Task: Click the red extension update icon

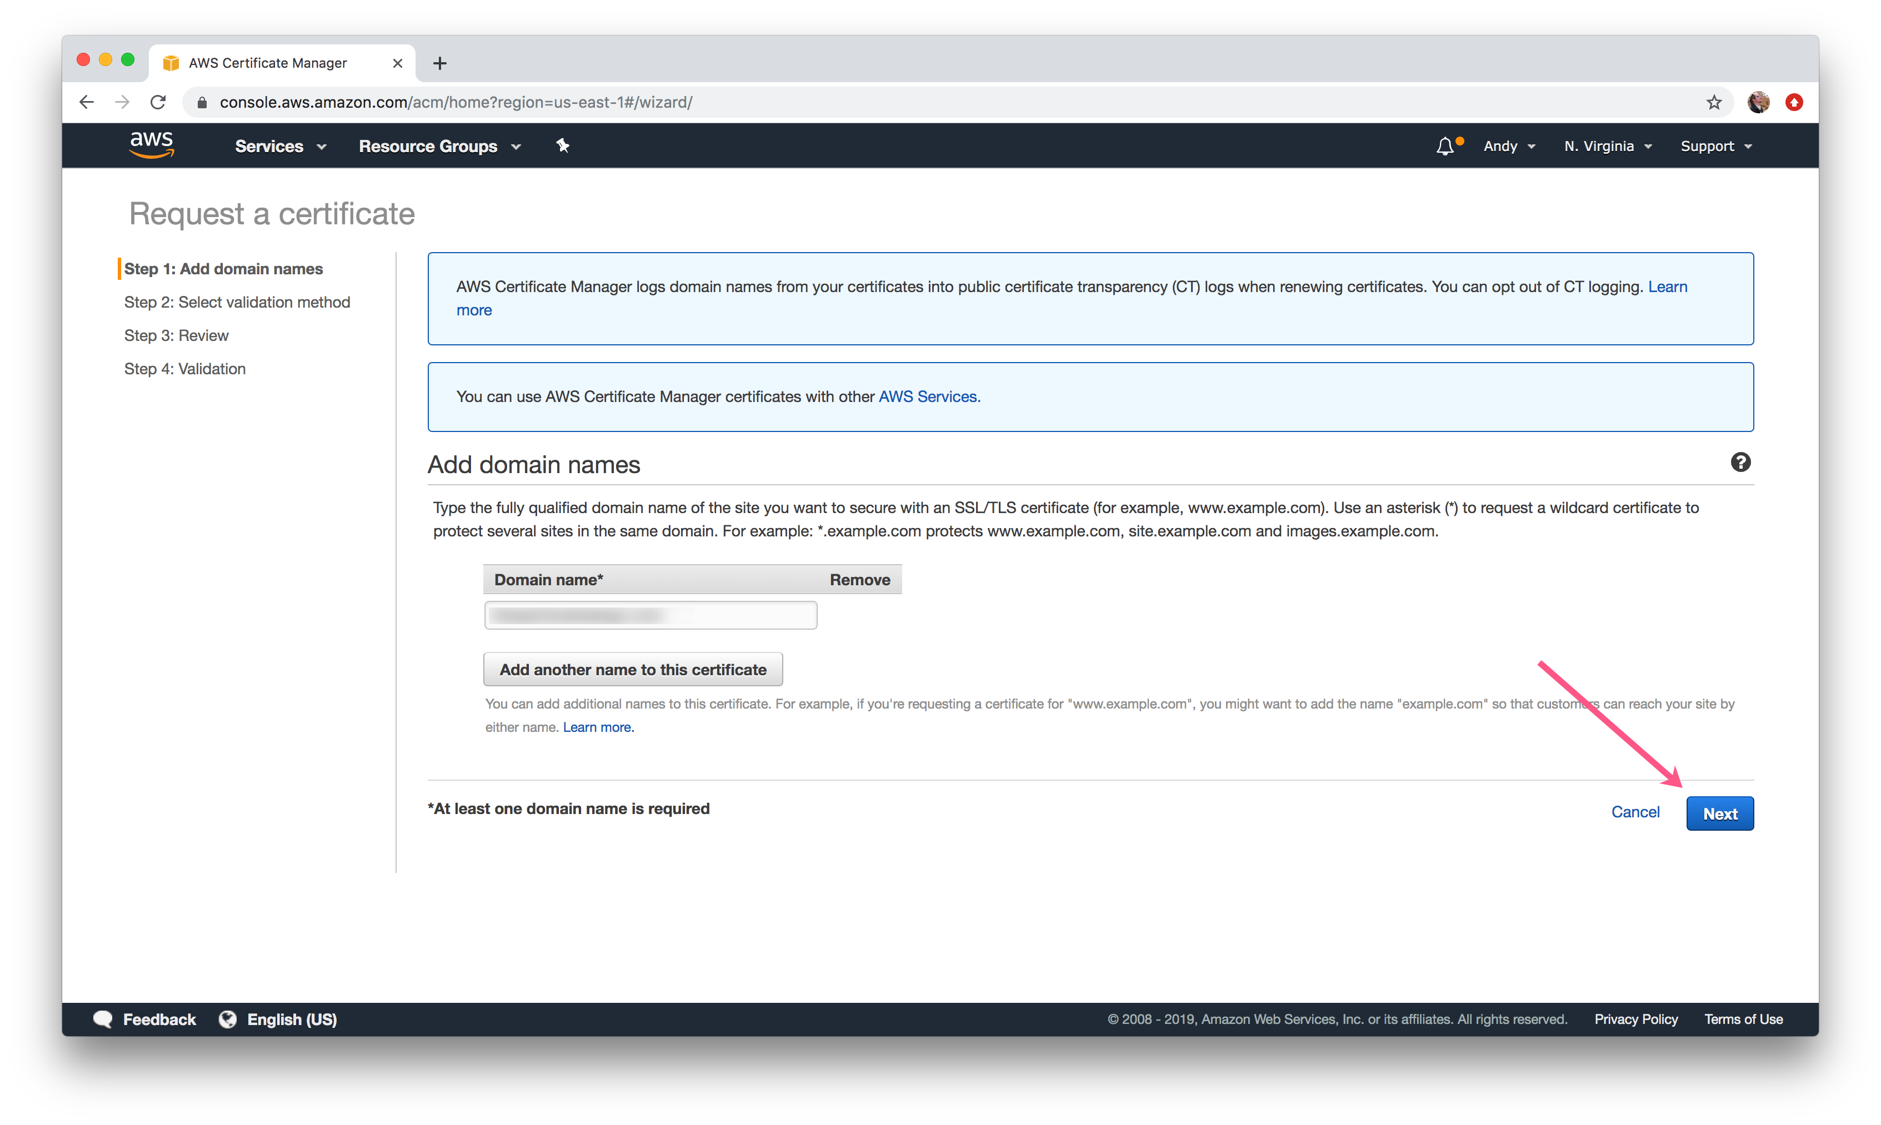Action: (1794, 102)
